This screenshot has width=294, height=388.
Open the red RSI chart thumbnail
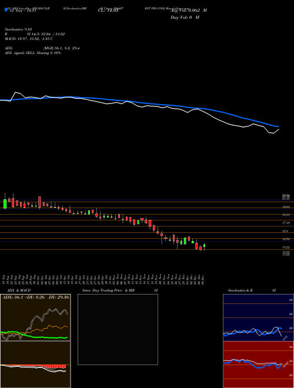[x=258, y=364]
